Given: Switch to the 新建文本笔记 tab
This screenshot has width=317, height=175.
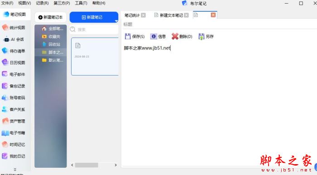Looking at the screenshot, I should (x=171, y=15).
